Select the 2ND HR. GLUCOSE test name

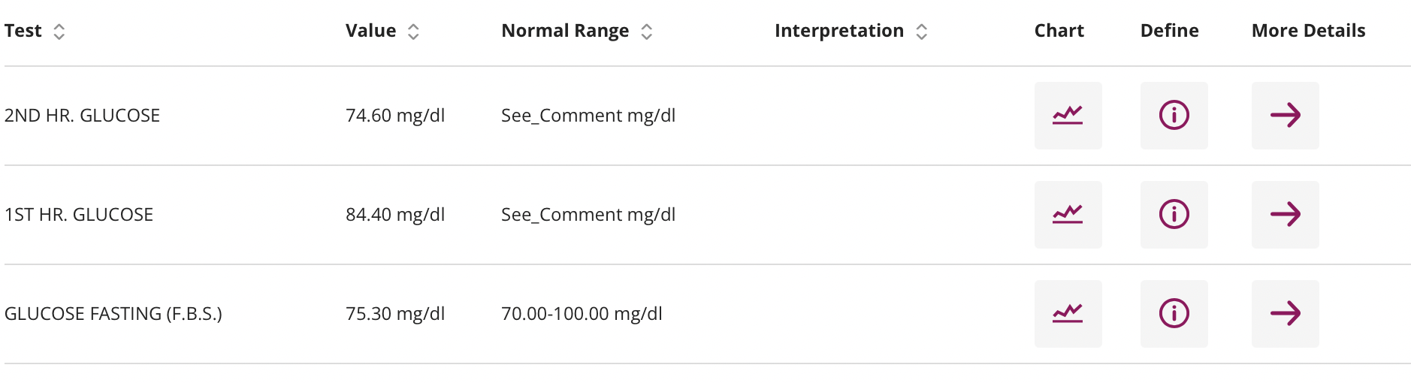coord(82,116)
